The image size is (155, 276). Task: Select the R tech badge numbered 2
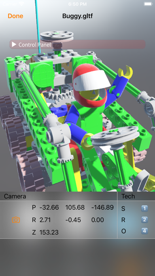144,220
